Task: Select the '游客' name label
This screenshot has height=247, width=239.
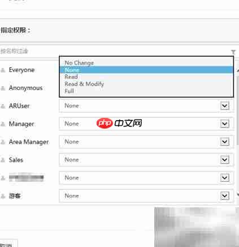Action: [x=15, y=196]
